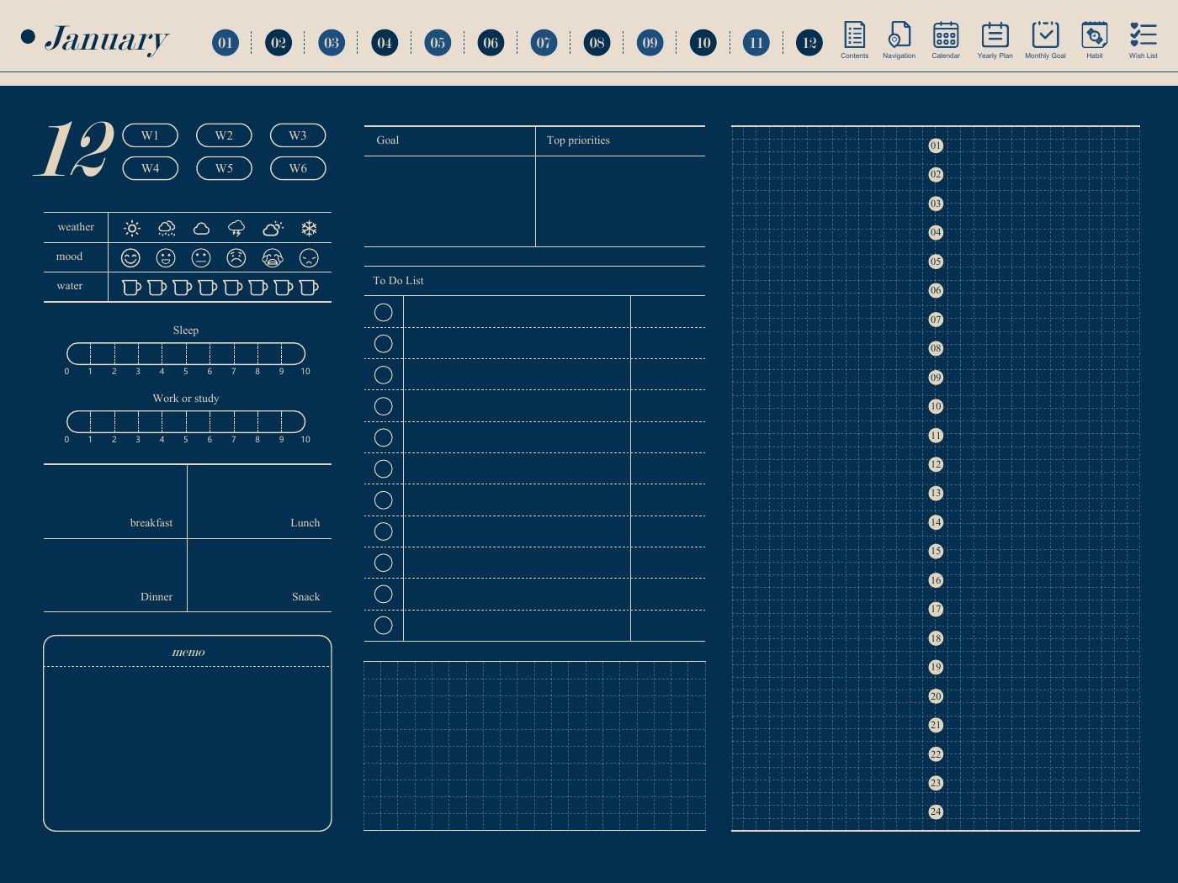Jump to month 01 tab
Viewport: 1178px width, 883px height.
(x=225, y=42)
